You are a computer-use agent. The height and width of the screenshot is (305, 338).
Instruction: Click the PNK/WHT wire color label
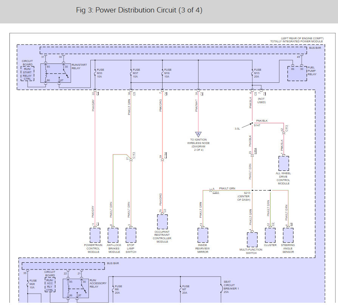click(x=196, y=105)
